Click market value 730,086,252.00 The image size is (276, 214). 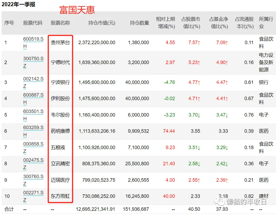[x=99, y=196]
